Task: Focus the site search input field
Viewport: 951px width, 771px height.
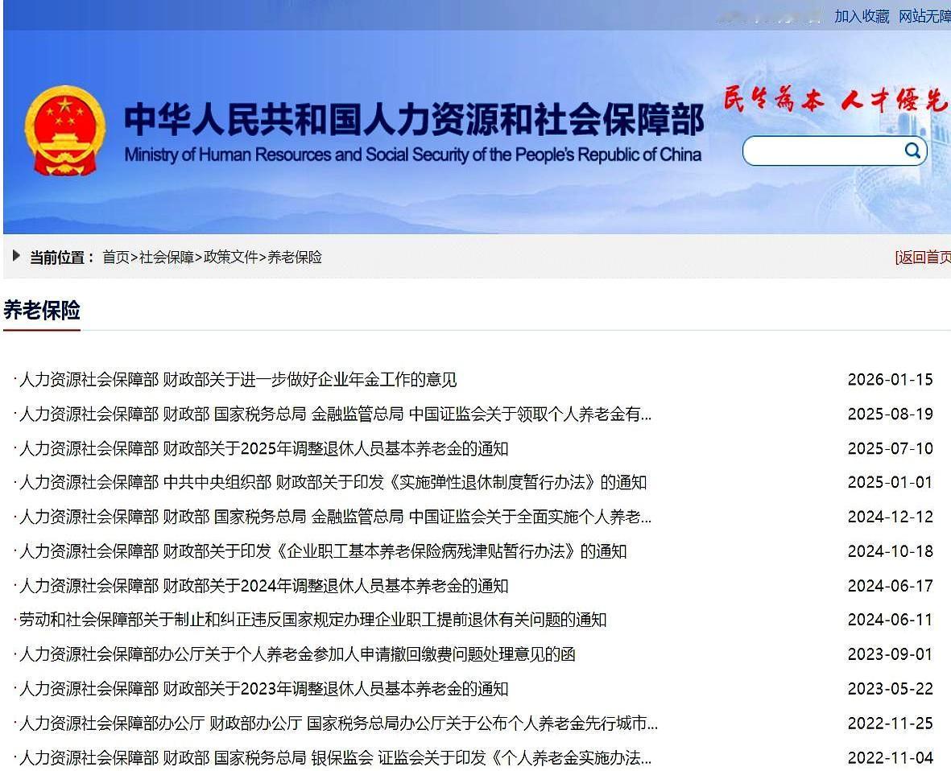Action: coord(834,151)
